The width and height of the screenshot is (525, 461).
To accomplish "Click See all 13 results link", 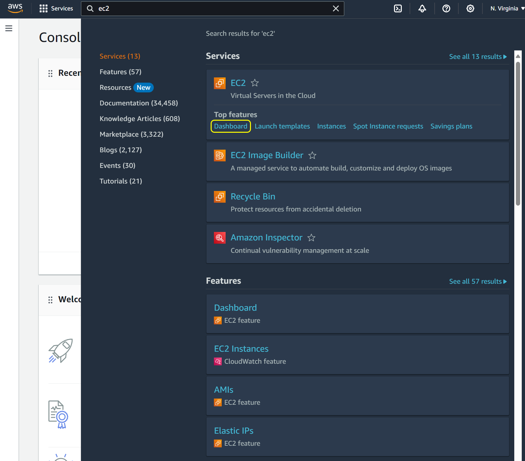I will click(x=478, y=57).
